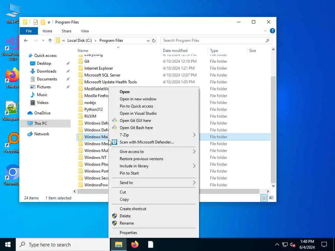Select Downloads in Quick access
The height and width of the screenshot is (251, 335).
(x=46, y=71)
